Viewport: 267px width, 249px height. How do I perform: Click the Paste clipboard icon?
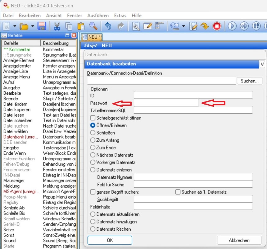[81, 26]
